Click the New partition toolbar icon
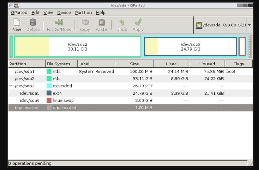The height and width of the screenshot is (170, 259). point(17,23)
